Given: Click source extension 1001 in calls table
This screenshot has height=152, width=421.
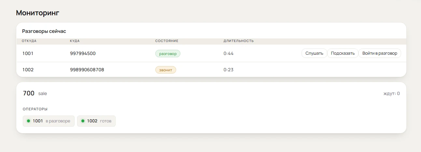Looking at the screenshot, I should tap(28, 53).
